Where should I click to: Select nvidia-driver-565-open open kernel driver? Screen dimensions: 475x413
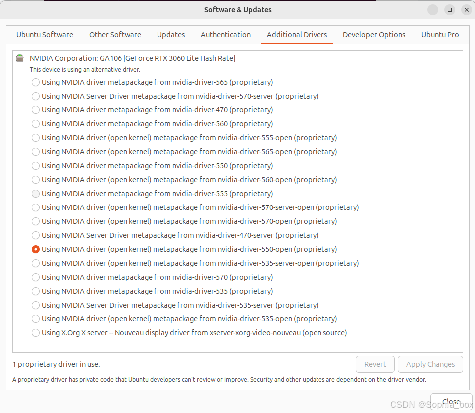point(184,151)
